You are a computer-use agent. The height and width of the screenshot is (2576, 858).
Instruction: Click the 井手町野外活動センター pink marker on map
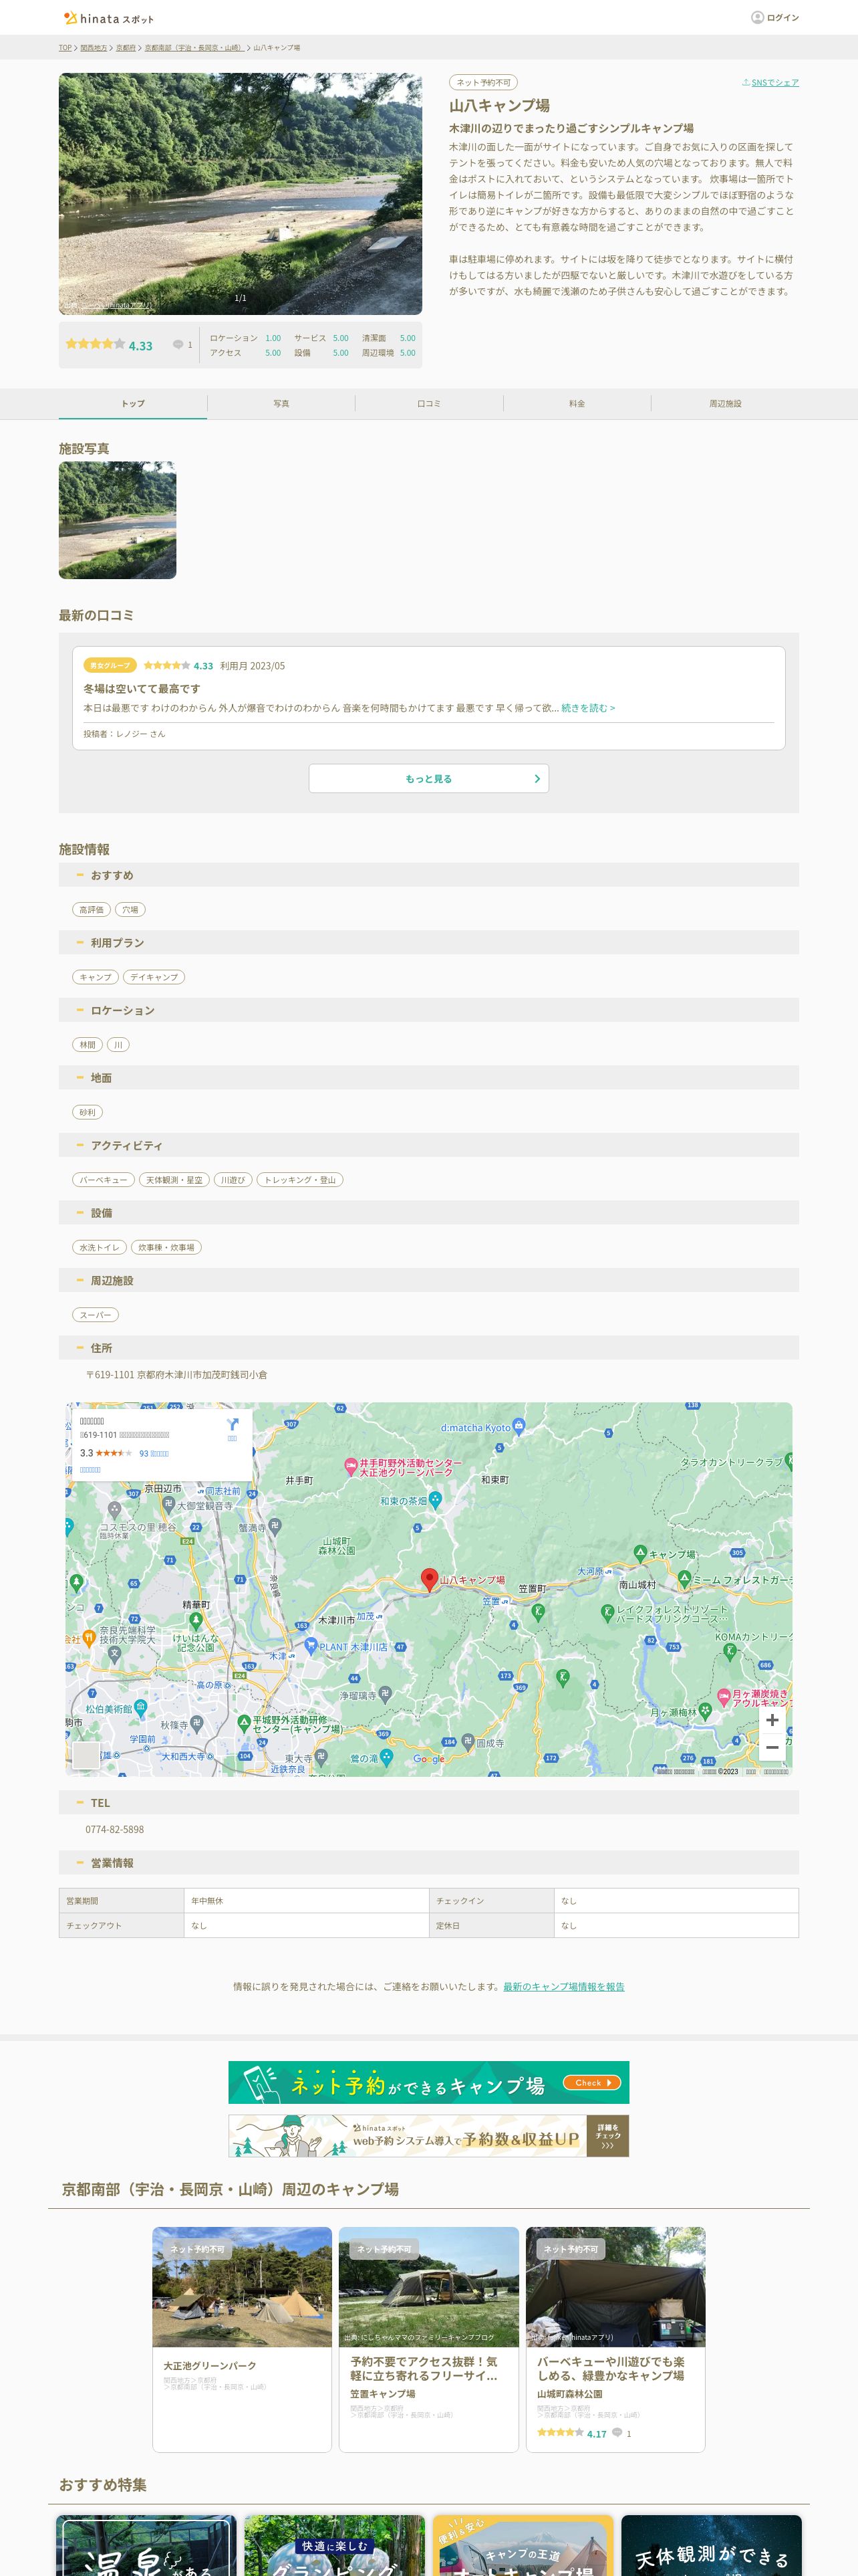[x=351, y=1467]
